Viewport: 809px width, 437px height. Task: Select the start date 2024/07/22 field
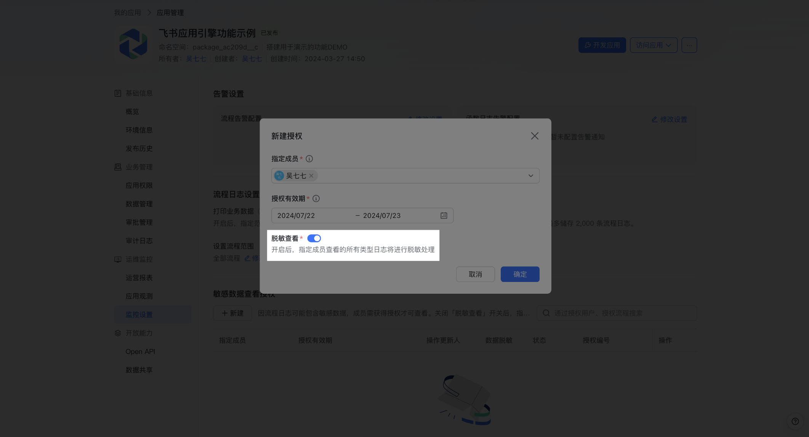296,216
